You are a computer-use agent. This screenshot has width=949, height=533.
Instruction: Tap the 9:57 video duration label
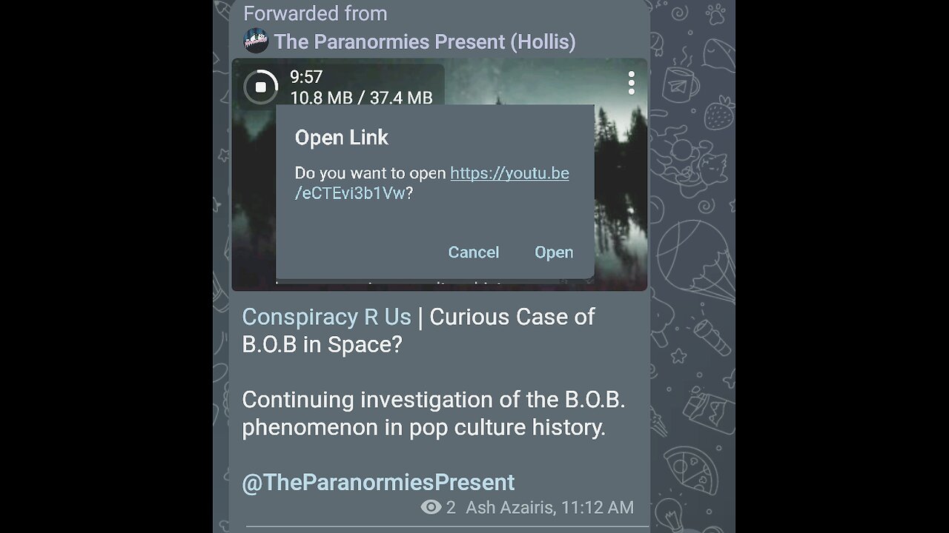click(306, 77)
